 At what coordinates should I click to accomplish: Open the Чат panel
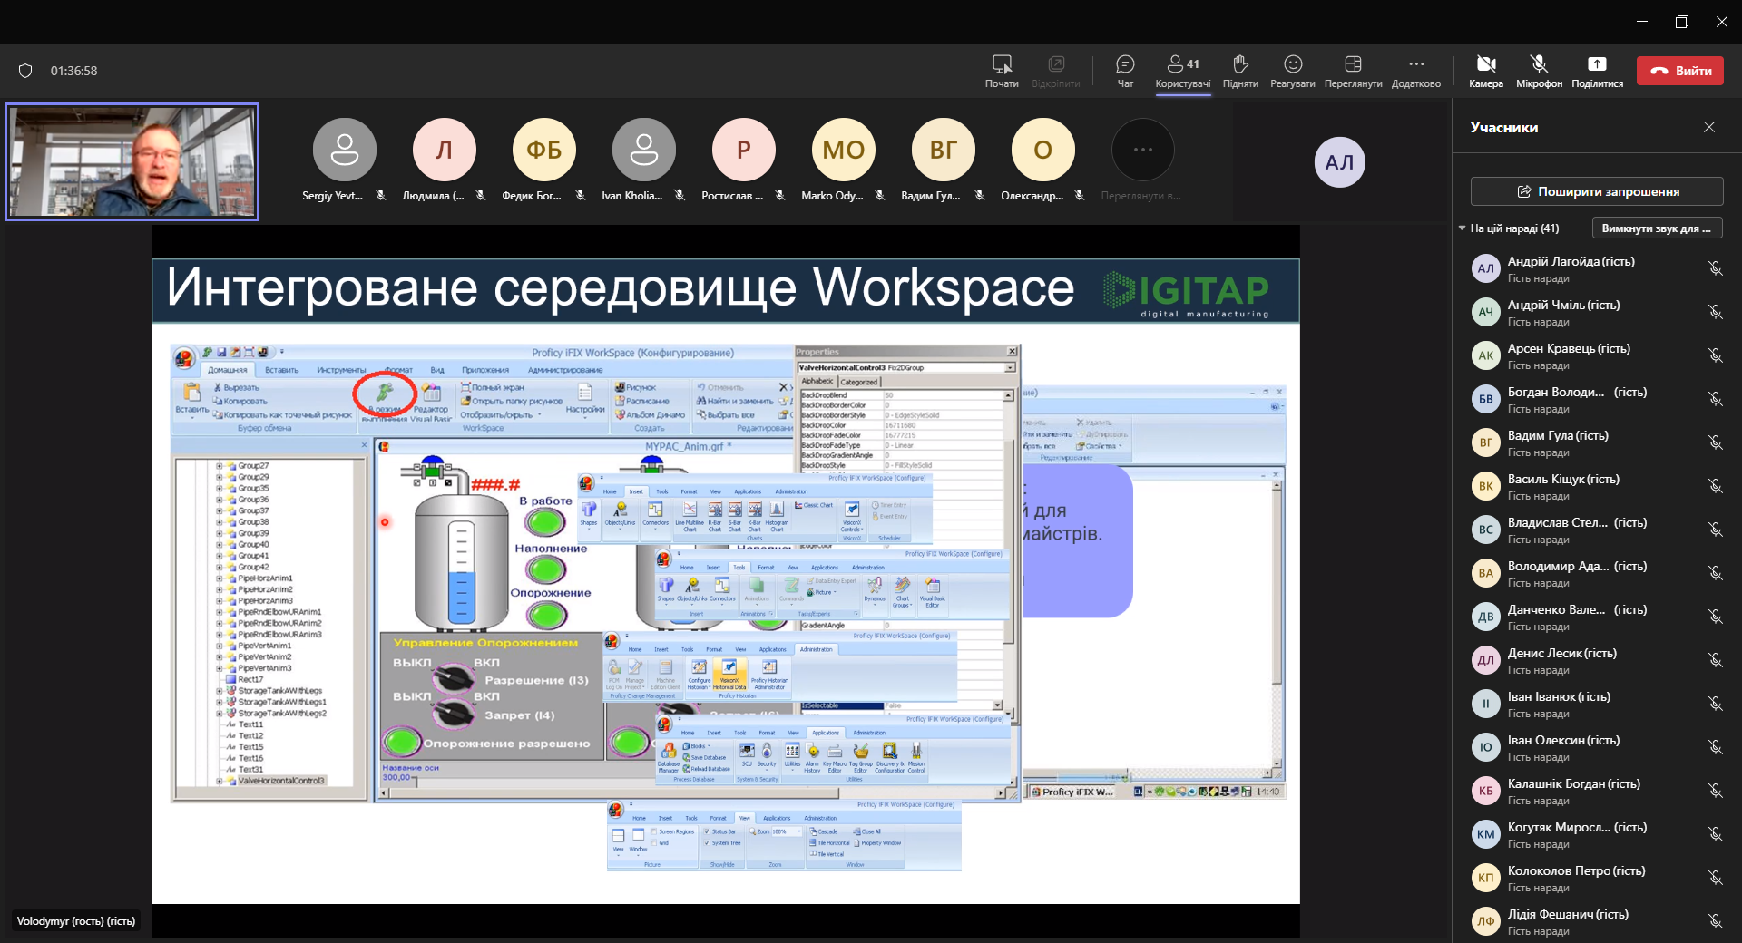click(x=1125, y=71)
